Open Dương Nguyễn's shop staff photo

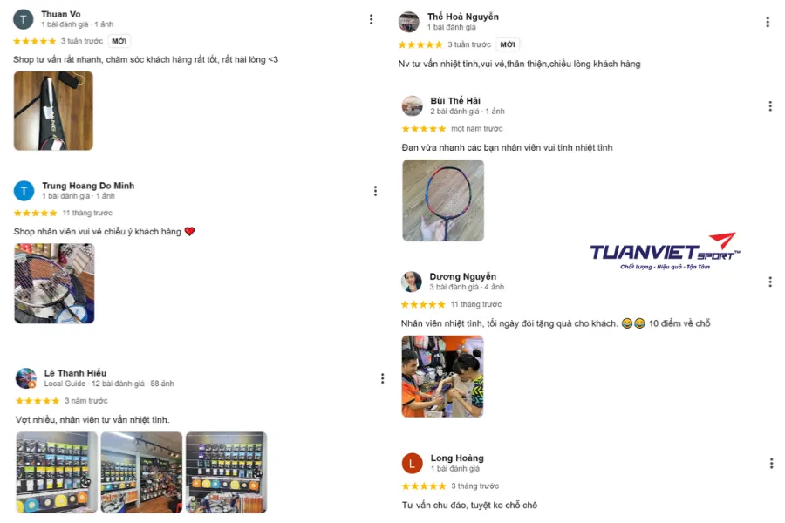click(x=442, y=377)
